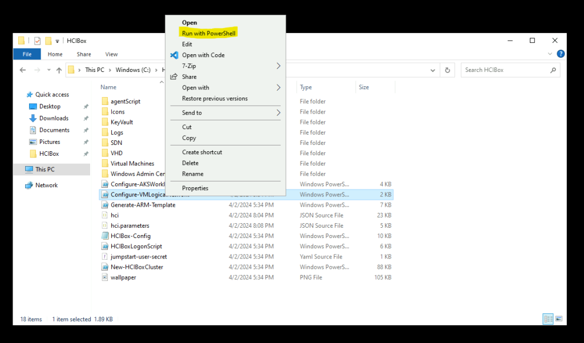
Task: Select the Virtual Machines folder icon
Action: click(x=105, y=164)
